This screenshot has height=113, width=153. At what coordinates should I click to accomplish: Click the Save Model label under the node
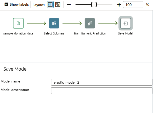(125, 34)
